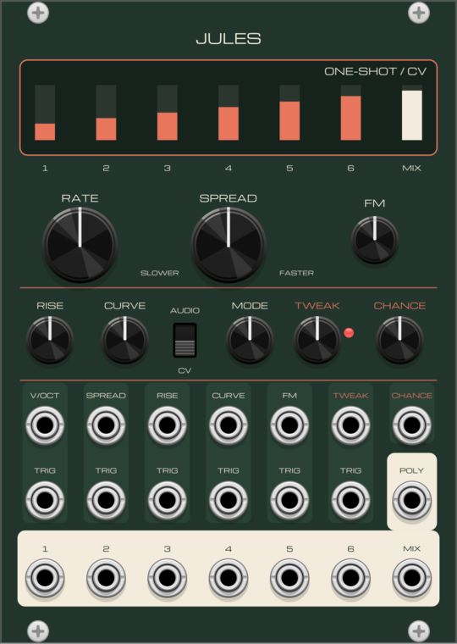Click the TWEAK CV input jack
Image resolution: width=457 pixels, height=644 pixels.
[350, 425]
